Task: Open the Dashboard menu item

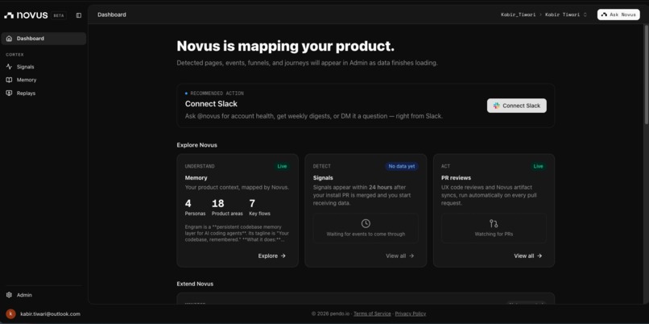Action: coord(43,39)
